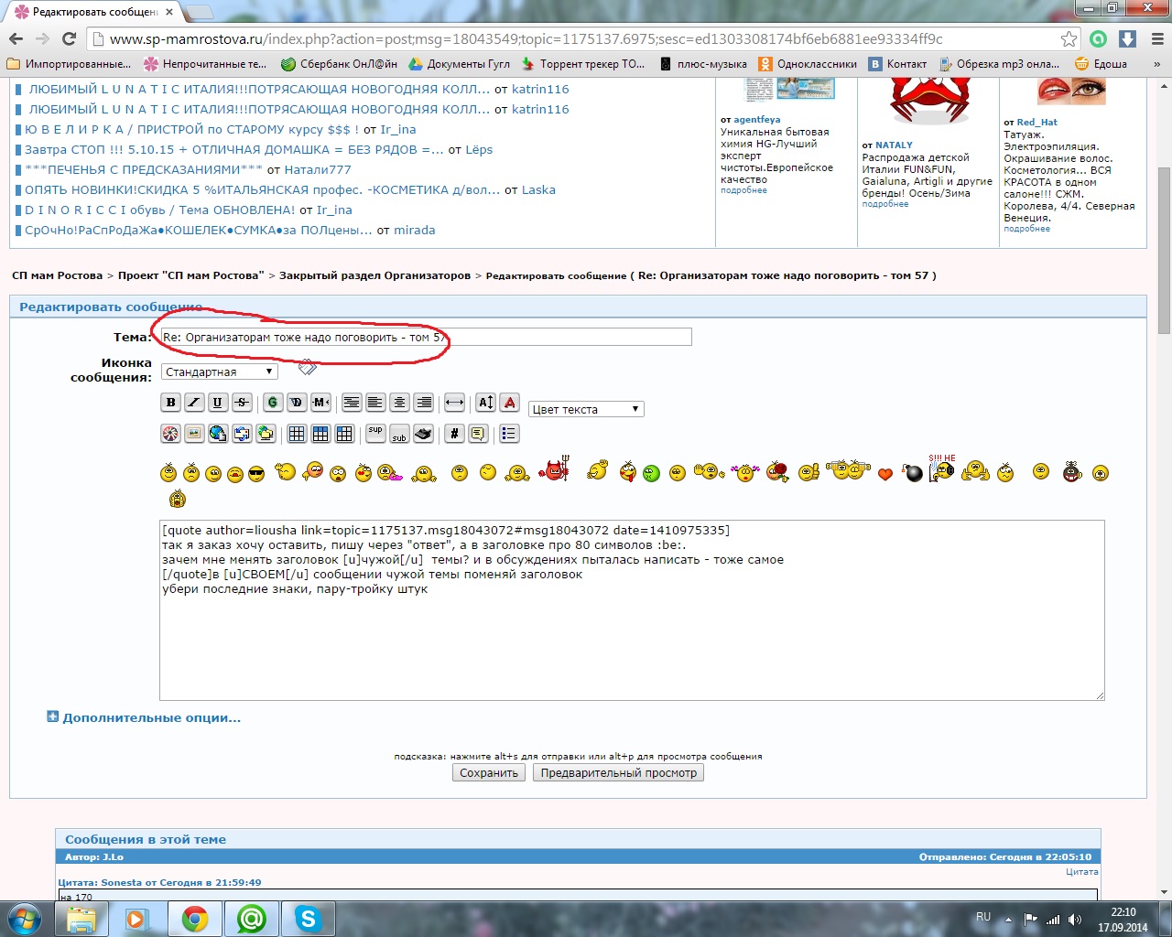Insert hyperlink with the globe icon

(218, 434)
